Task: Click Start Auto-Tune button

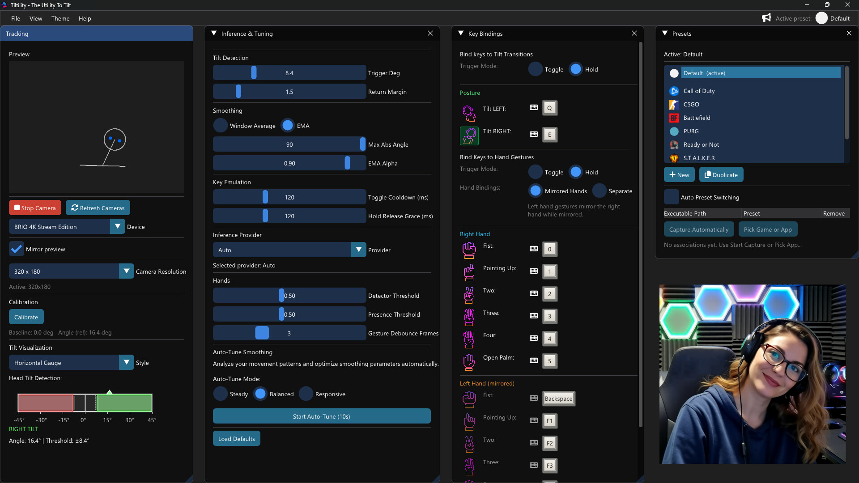Action: pos(321,416)
